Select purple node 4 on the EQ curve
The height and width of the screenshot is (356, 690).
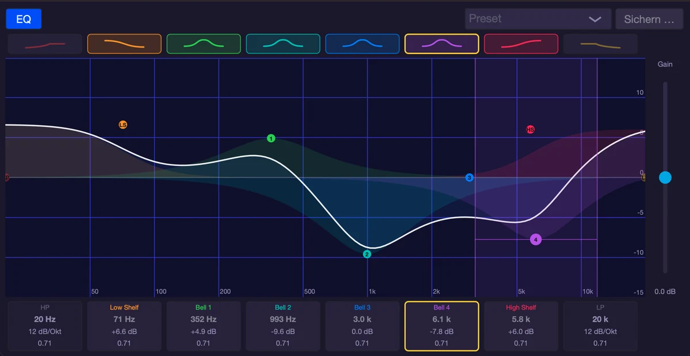click(535, 239)
